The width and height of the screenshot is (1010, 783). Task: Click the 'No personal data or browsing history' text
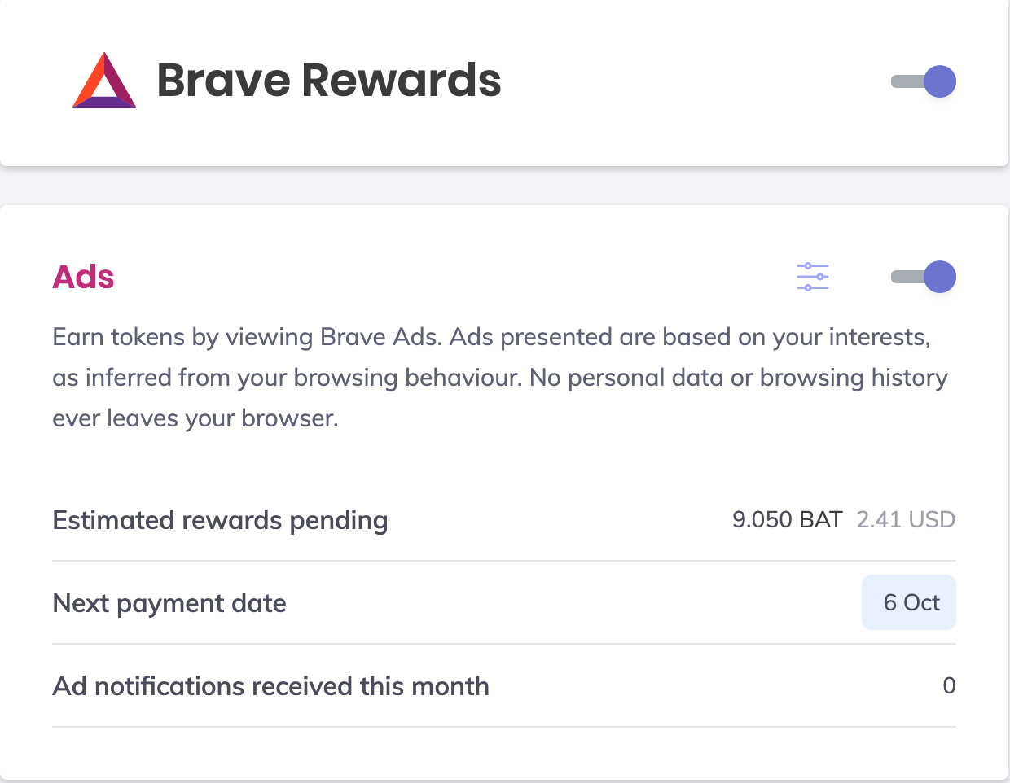click(738, 378)
